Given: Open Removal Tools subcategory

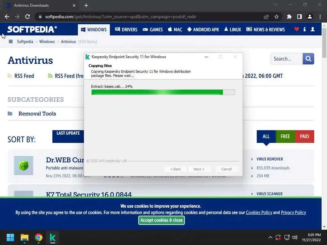Looking at the screenshot, I should coord(37,114).
